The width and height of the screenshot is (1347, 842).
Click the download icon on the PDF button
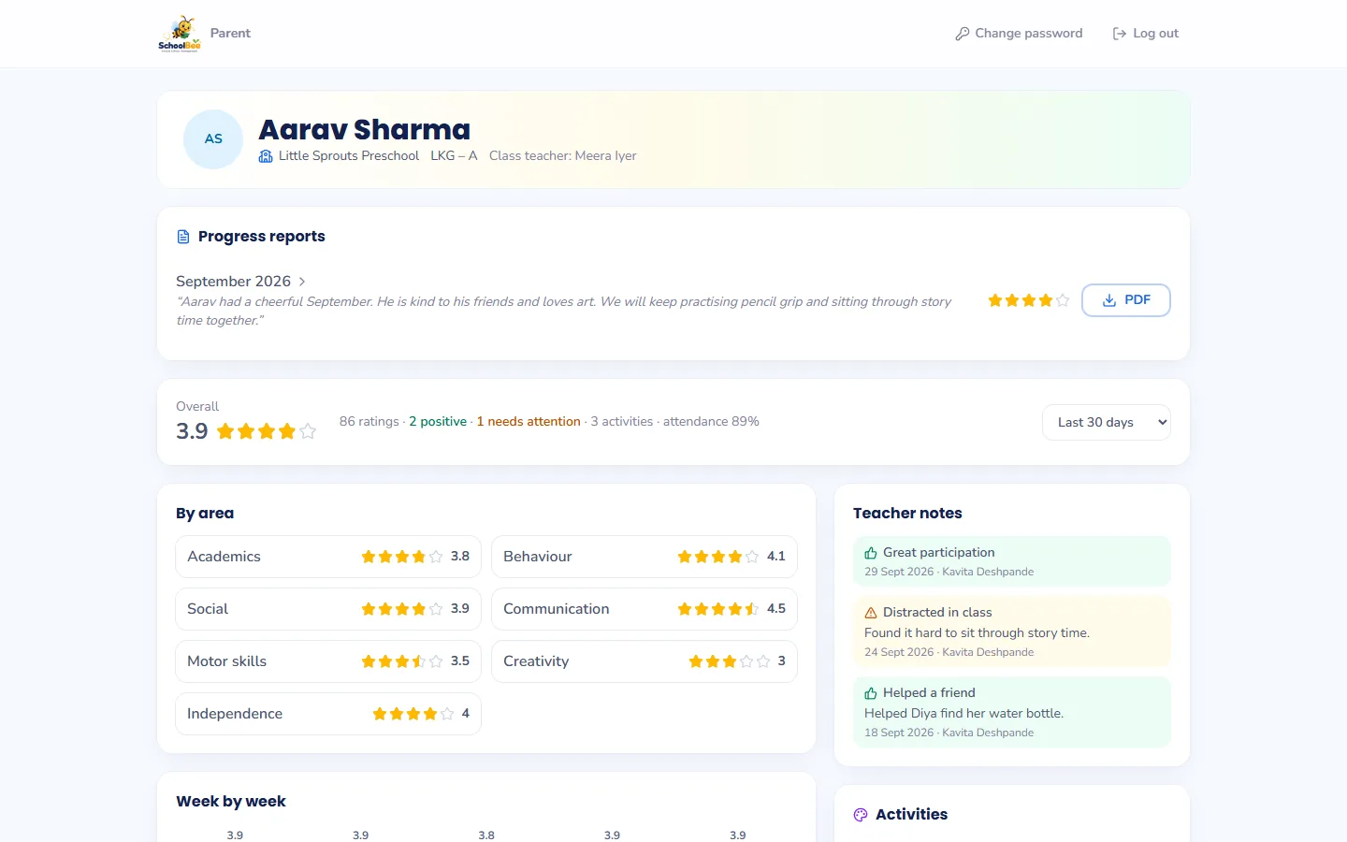tap(1109, 300)
